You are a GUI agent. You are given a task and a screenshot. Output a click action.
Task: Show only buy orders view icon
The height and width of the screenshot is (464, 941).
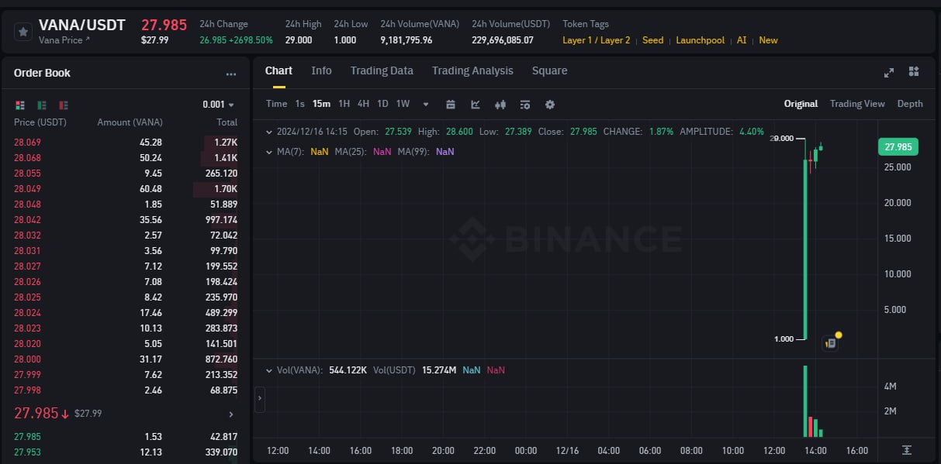coord(42,105)
